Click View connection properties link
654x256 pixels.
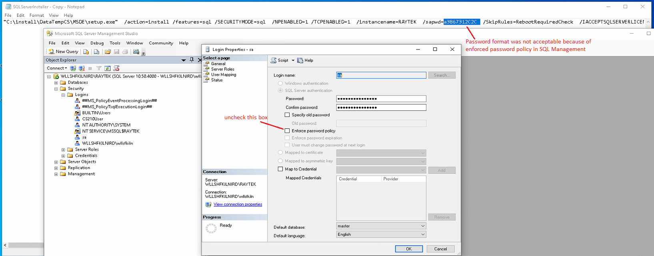[x=238, y=204]
